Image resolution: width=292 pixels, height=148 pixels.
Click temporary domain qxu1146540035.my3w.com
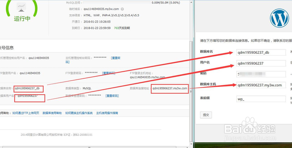point(101,9)
